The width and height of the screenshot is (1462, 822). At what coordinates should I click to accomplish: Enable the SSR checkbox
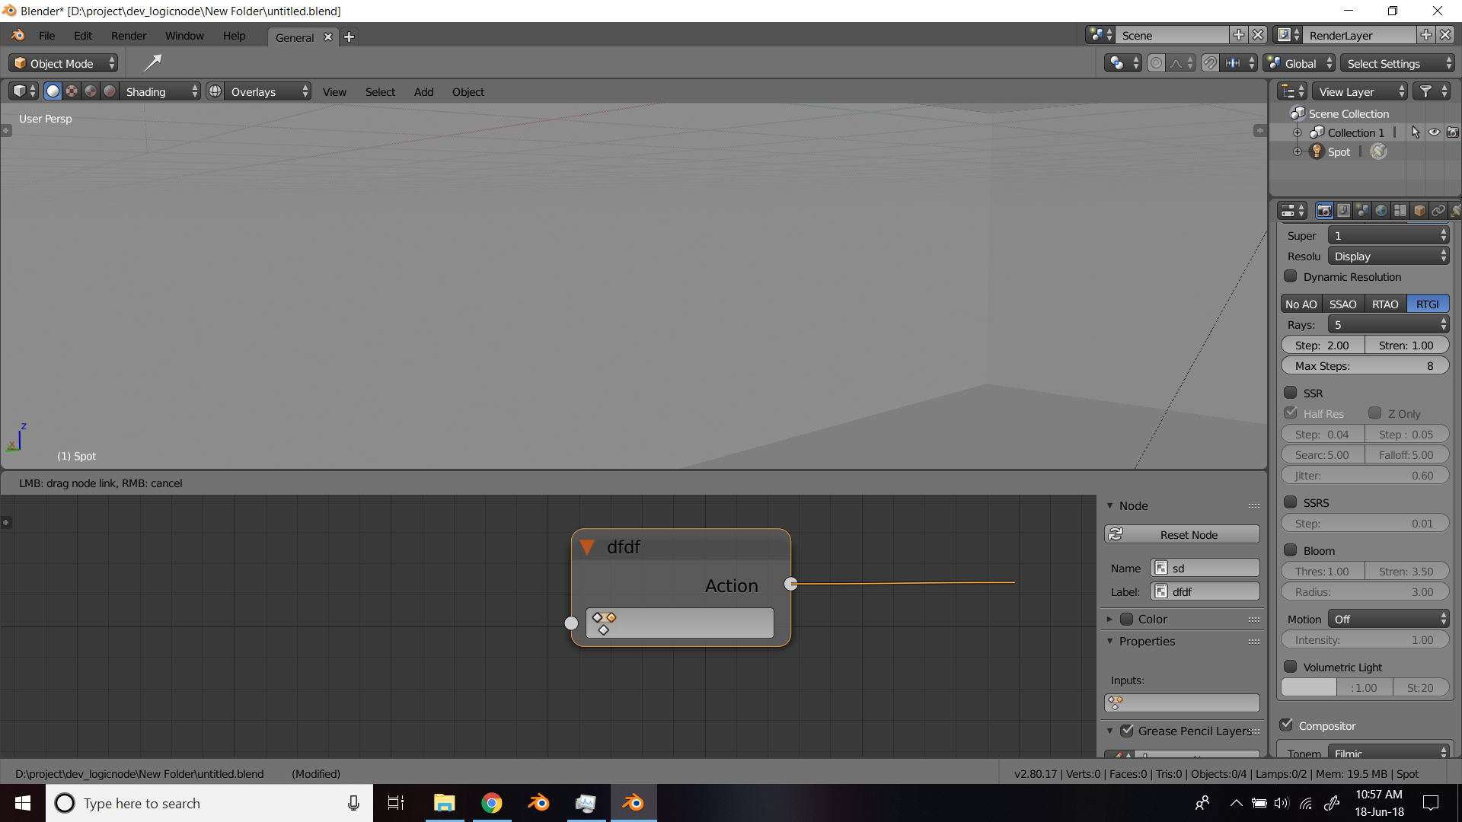1291,392
